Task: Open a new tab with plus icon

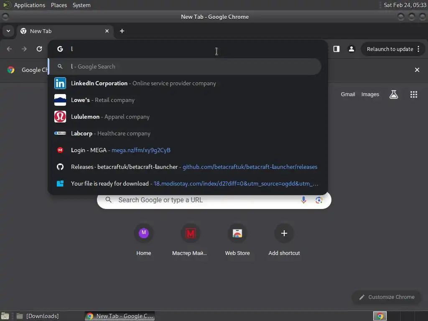Action: click(x=122, y=31)
